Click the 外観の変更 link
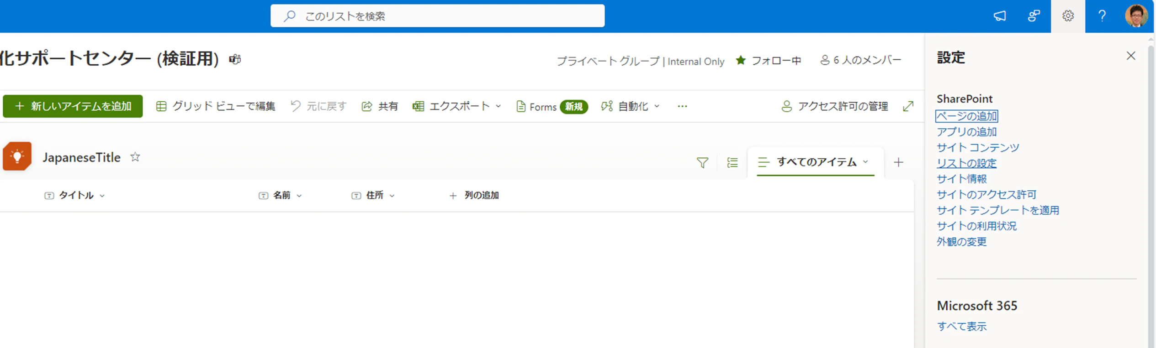 (962, 242)
